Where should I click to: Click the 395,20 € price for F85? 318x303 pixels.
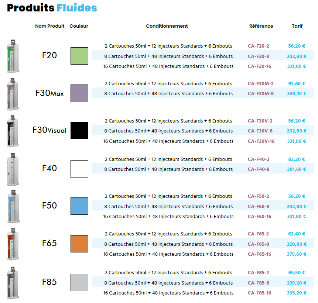pos(297,293)
